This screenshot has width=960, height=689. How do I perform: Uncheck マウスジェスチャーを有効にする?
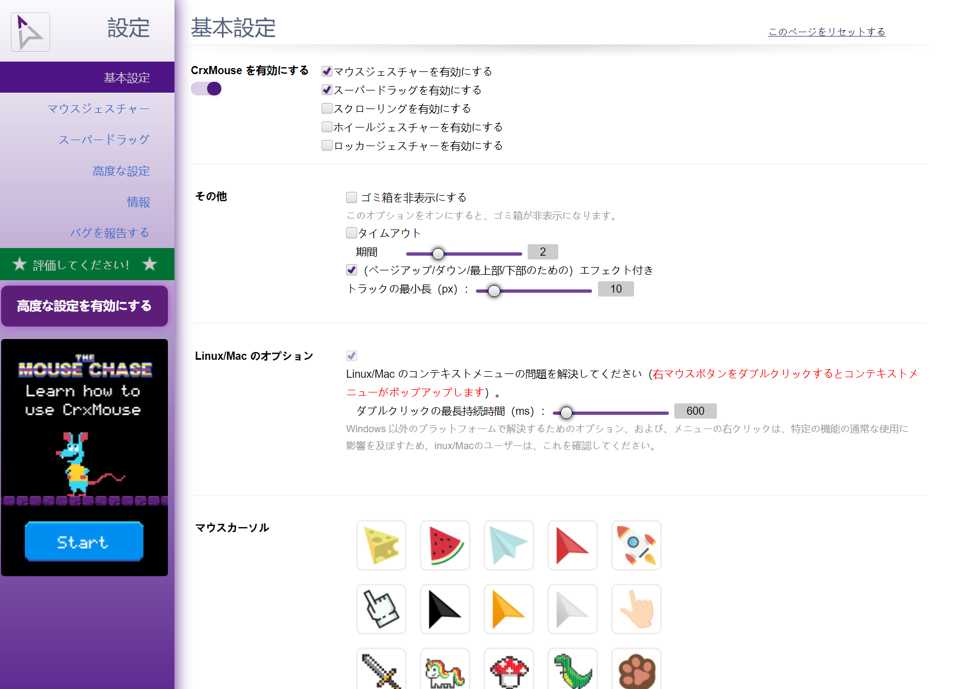(327, 71)
